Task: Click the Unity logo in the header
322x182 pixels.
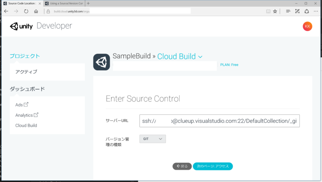Action: (x=21, y=26)
